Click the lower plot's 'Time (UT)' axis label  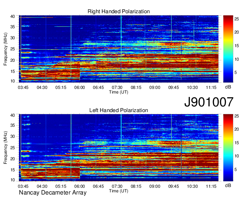click(x=119, y=191)
